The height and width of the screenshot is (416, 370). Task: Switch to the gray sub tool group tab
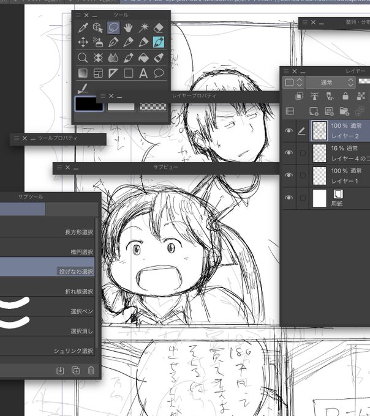(72, 209)
